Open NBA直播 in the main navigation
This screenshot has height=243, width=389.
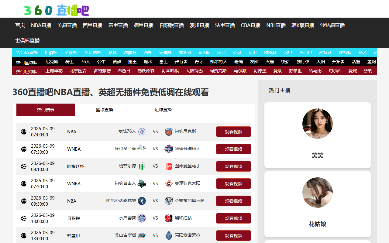[x=41, y=25]
